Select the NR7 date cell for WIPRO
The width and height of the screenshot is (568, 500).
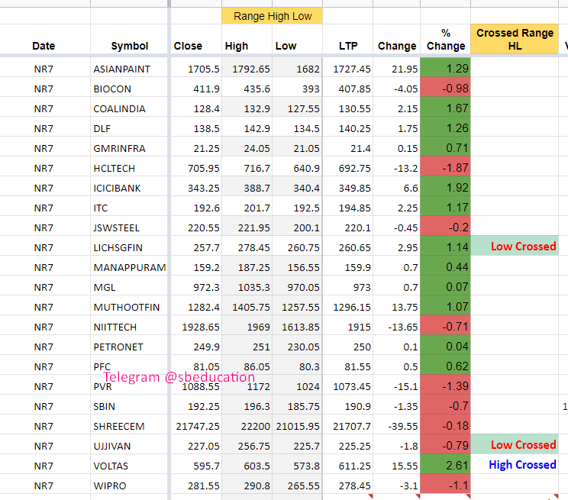tap(44, 485)
